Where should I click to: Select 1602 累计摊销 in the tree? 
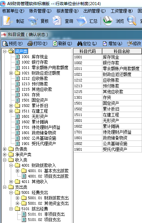click(35, 122)
